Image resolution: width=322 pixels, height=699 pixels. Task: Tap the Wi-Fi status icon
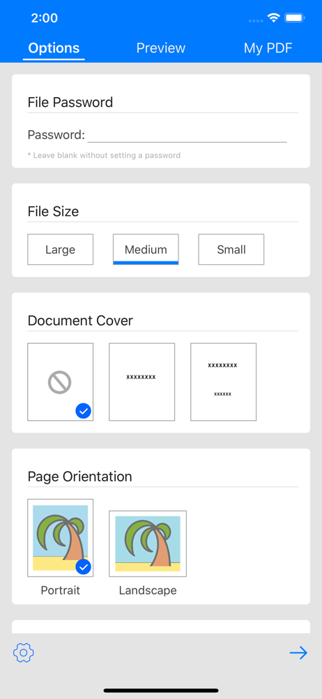(x=273, y=18)
